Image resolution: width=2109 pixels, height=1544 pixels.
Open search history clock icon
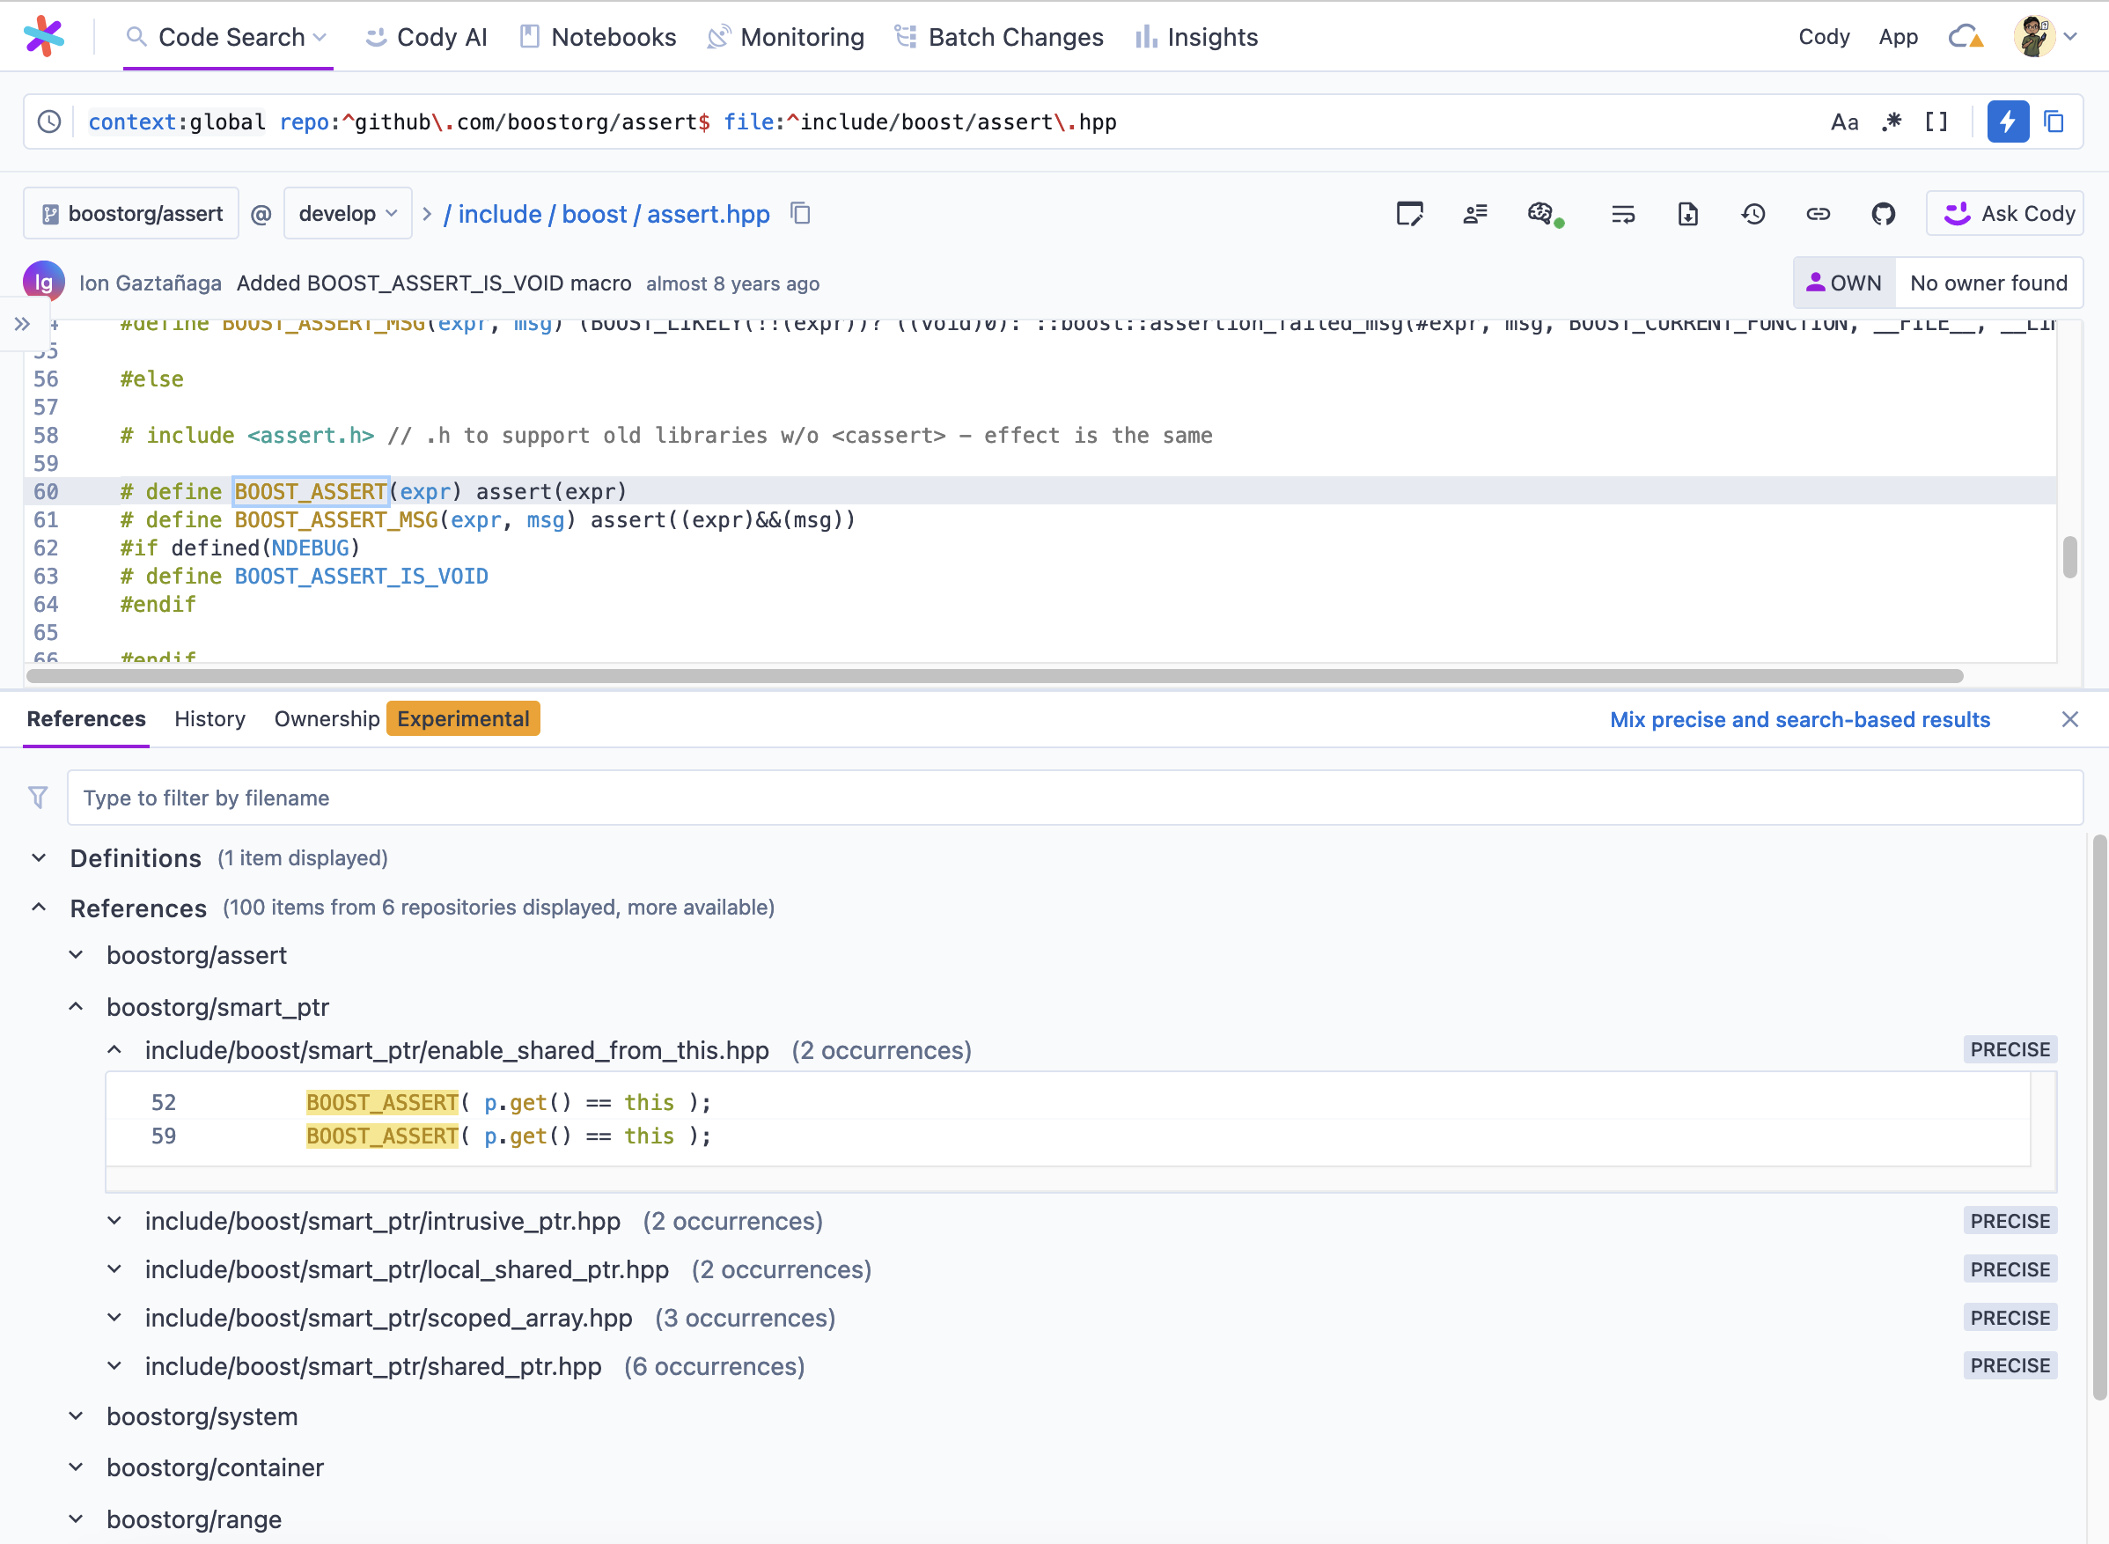coord(48,121)
